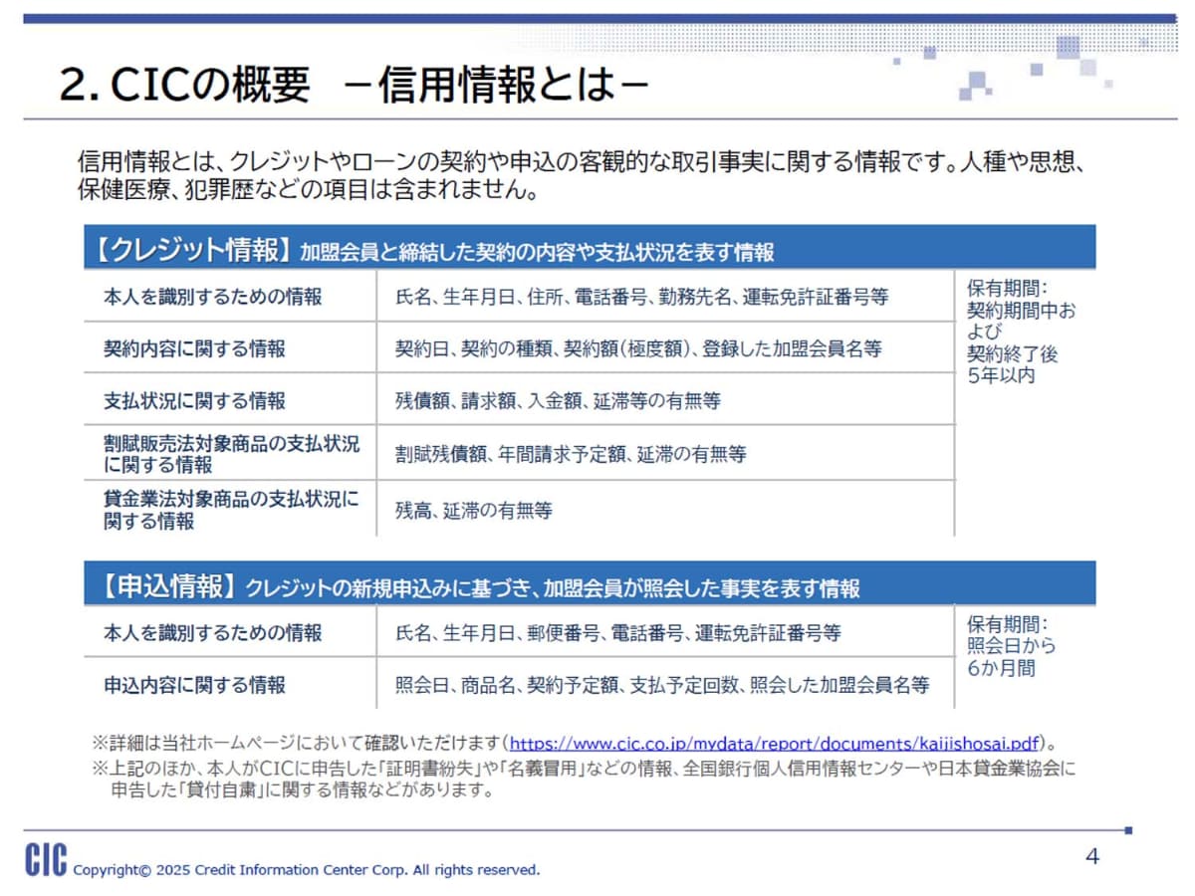Viewport: 1195px width, 896px height.
Task: Click the cell starting with 照会日、商品名
Action: 665,684
